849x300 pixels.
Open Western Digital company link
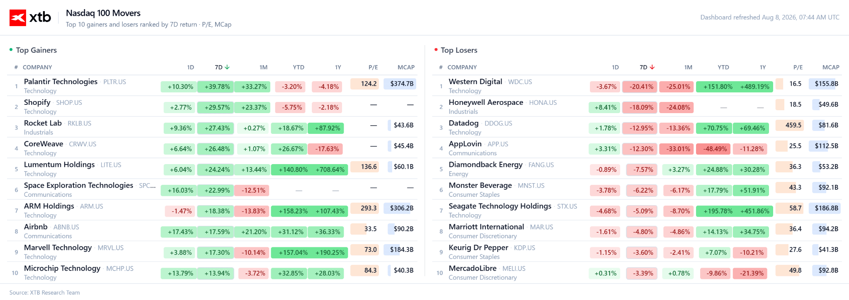point(475,82)
